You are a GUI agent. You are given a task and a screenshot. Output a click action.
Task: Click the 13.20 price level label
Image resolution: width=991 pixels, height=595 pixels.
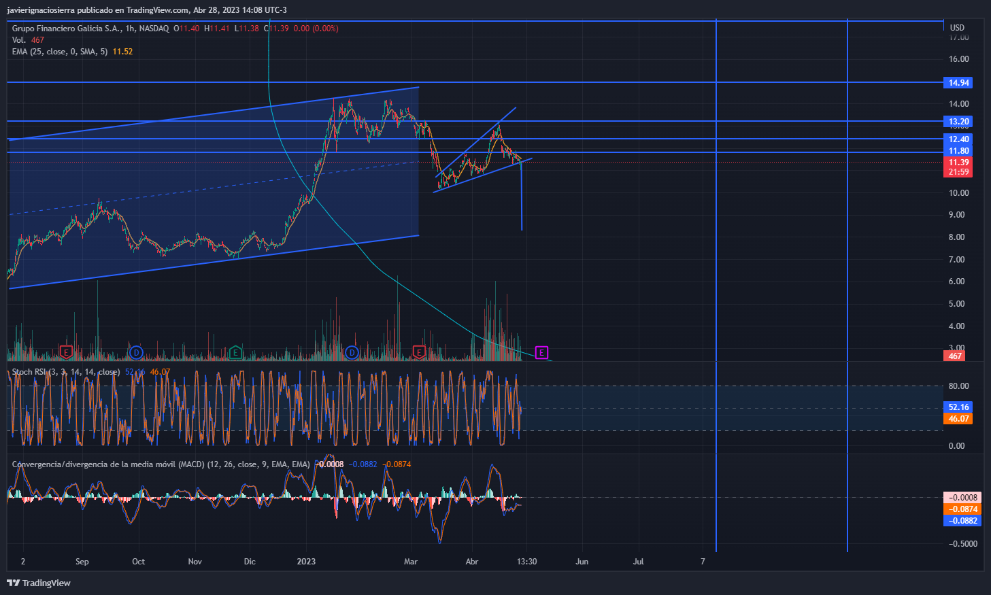958,122
